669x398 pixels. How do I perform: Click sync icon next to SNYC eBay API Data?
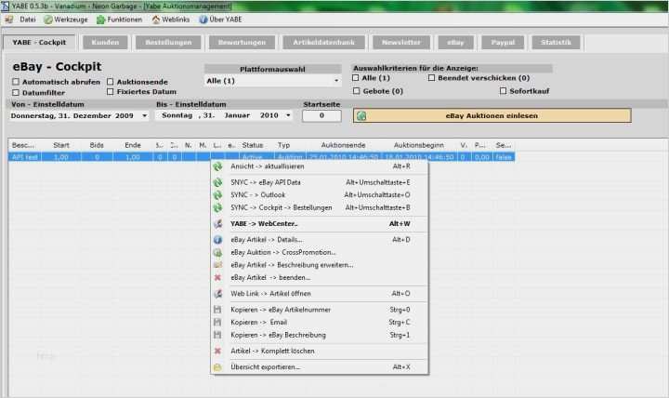click(217, 182)
